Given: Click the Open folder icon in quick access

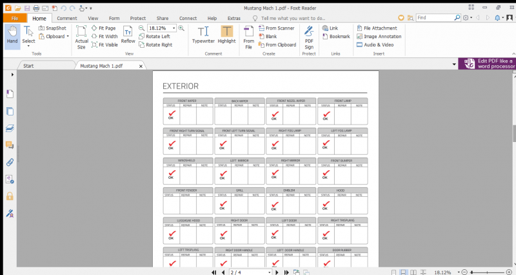Looking at the screenshot, I should (18, 8).
